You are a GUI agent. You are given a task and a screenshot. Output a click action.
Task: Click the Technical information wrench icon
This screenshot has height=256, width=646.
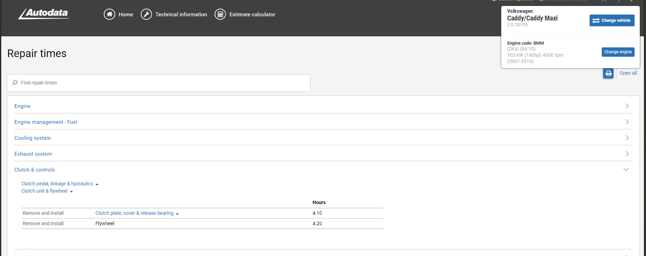pos(146,14)
